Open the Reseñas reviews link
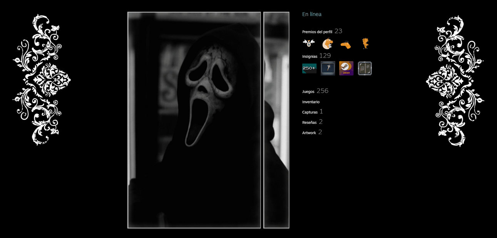Viewport: 497px width, 238px height. (x=309, y=123)
